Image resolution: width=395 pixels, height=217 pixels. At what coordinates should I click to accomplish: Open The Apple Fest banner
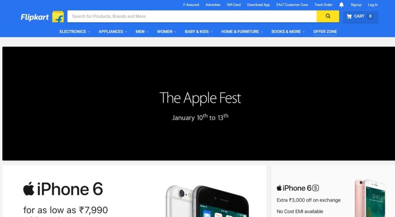[199, 103]
